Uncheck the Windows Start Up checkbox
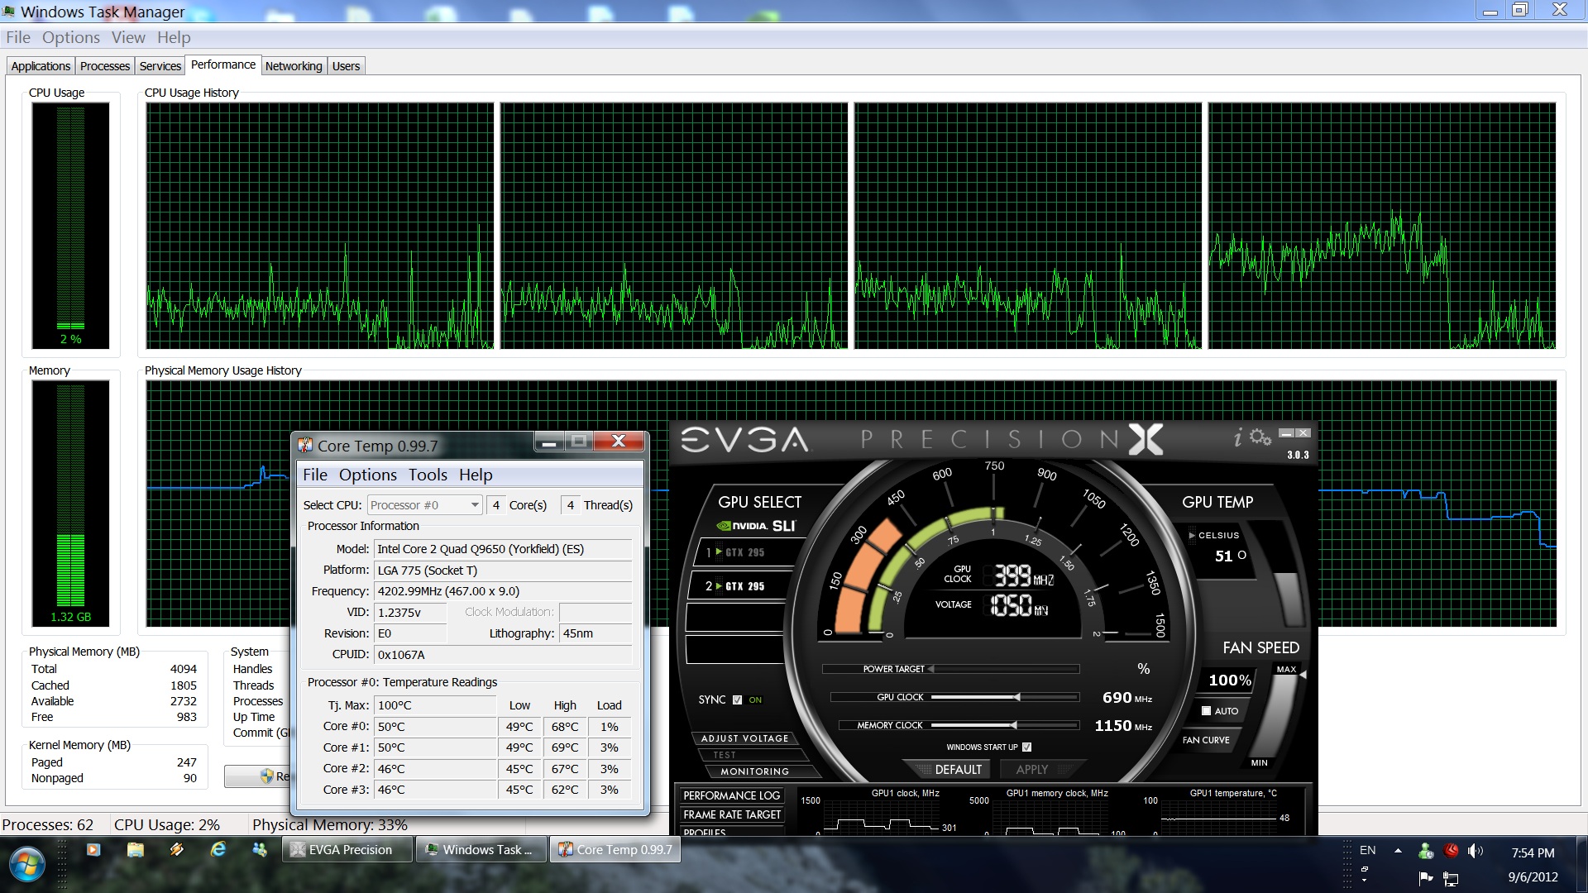Screen dimensions: 1588x893 (1026, 747)
